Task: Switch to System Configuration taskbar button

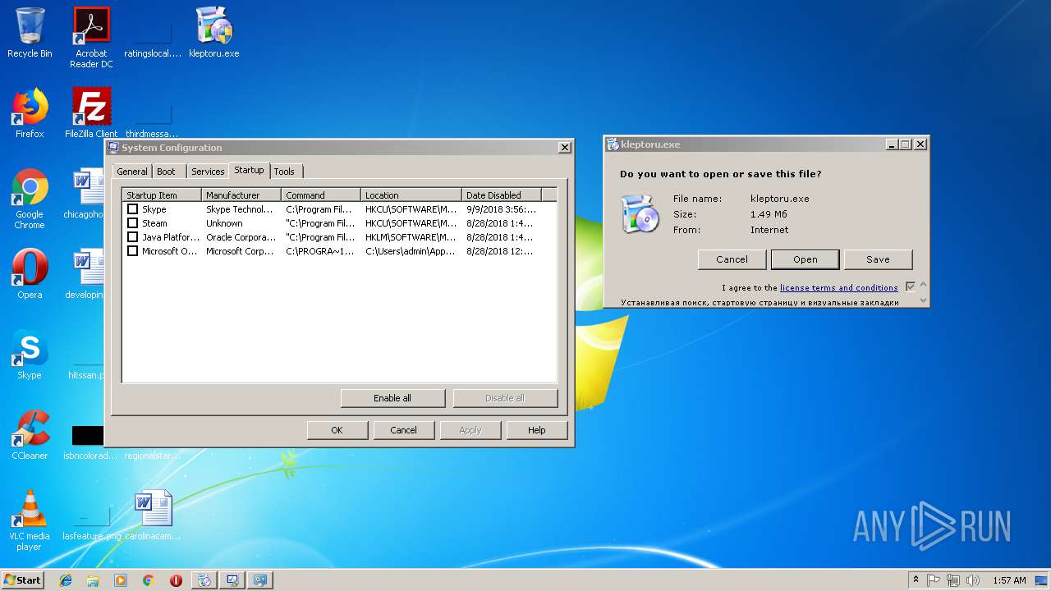Action: point(232,580)
